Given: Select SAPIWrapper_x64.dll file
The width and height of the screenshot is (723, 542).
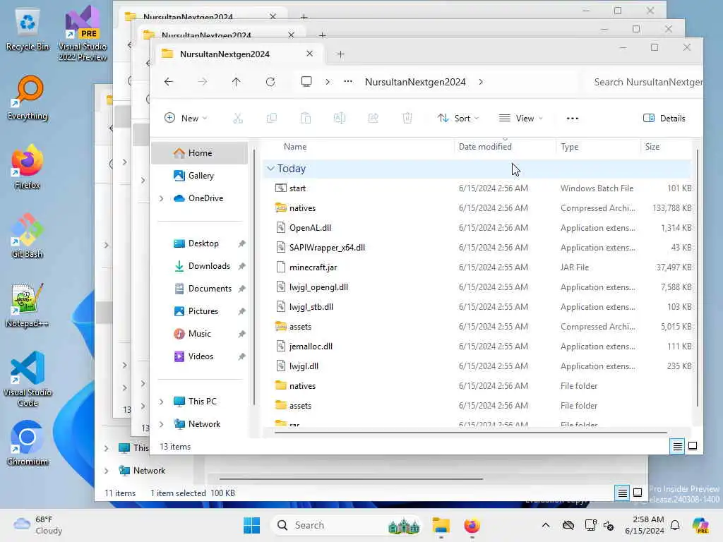Looking at the screenshot, I should pos(478,248).
